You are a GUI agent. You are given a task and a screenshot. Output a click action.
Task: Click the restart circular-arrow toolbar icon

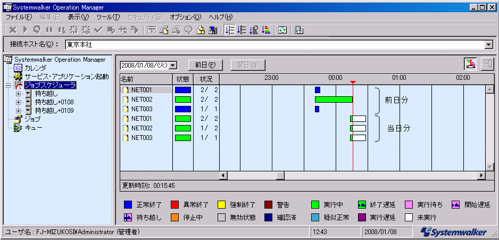point(37,30)
